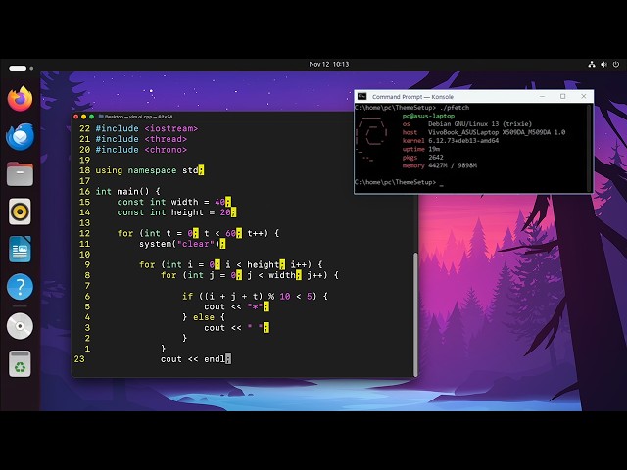Launch Thunderbird mail from the dock

[20, 136]
